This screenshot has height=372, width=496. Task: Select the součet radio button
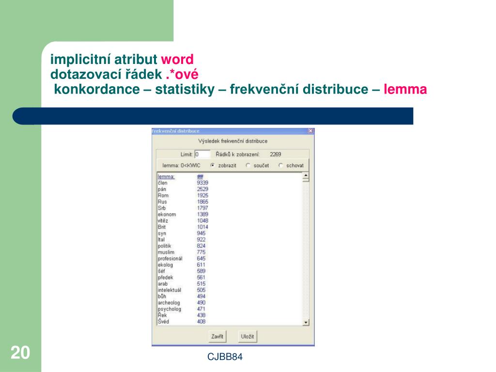point(248,166)
